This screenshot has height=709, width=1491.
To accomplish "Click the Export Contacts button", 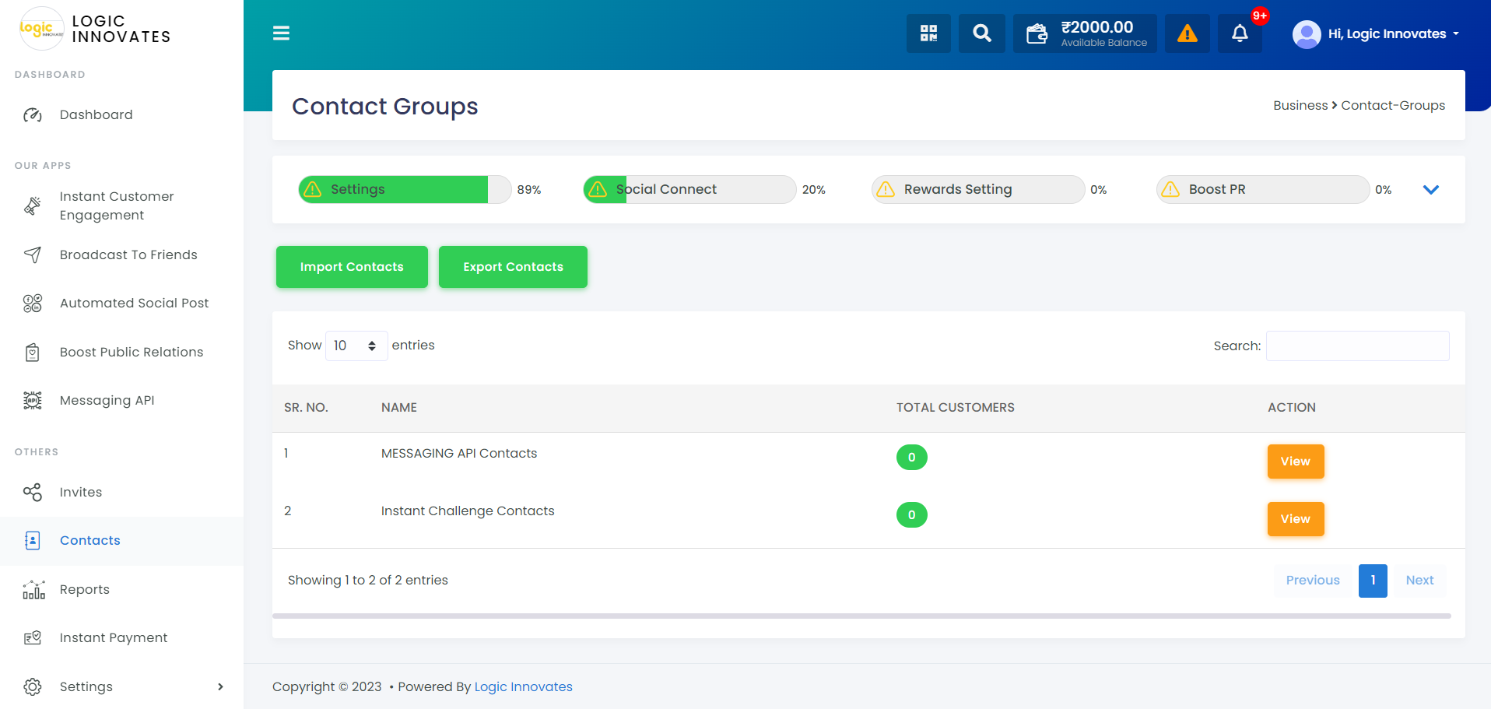I will coord(513,267).
